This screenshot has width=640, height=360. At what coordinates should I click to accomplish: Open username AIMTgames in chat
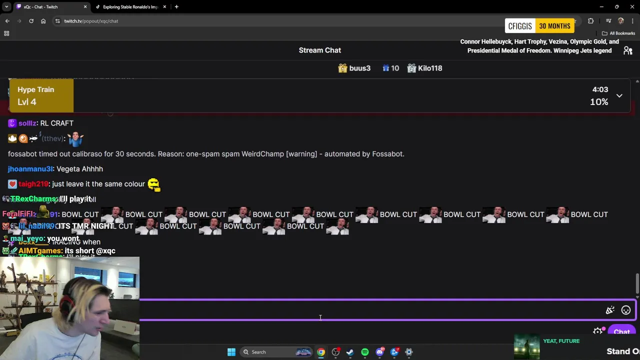pos(40,250)
